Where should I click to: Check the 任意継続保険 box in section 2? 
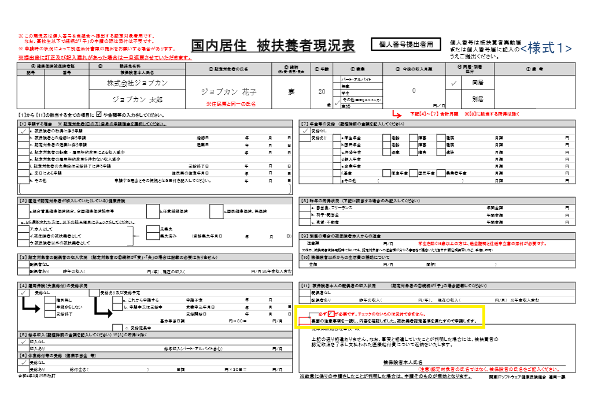coord(153,212)
